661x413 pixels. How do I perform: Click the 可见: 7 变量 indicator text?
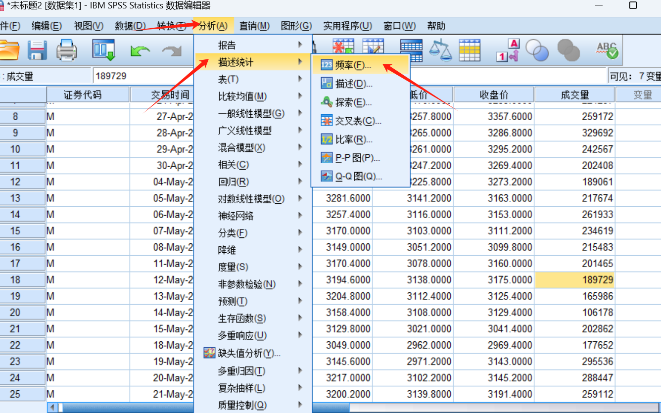(x=635, y=76)
